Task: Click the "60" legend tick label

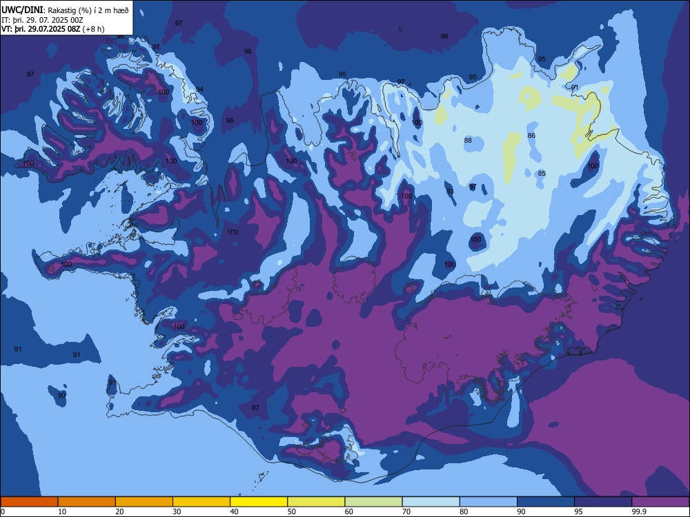Action: point(349,511)
